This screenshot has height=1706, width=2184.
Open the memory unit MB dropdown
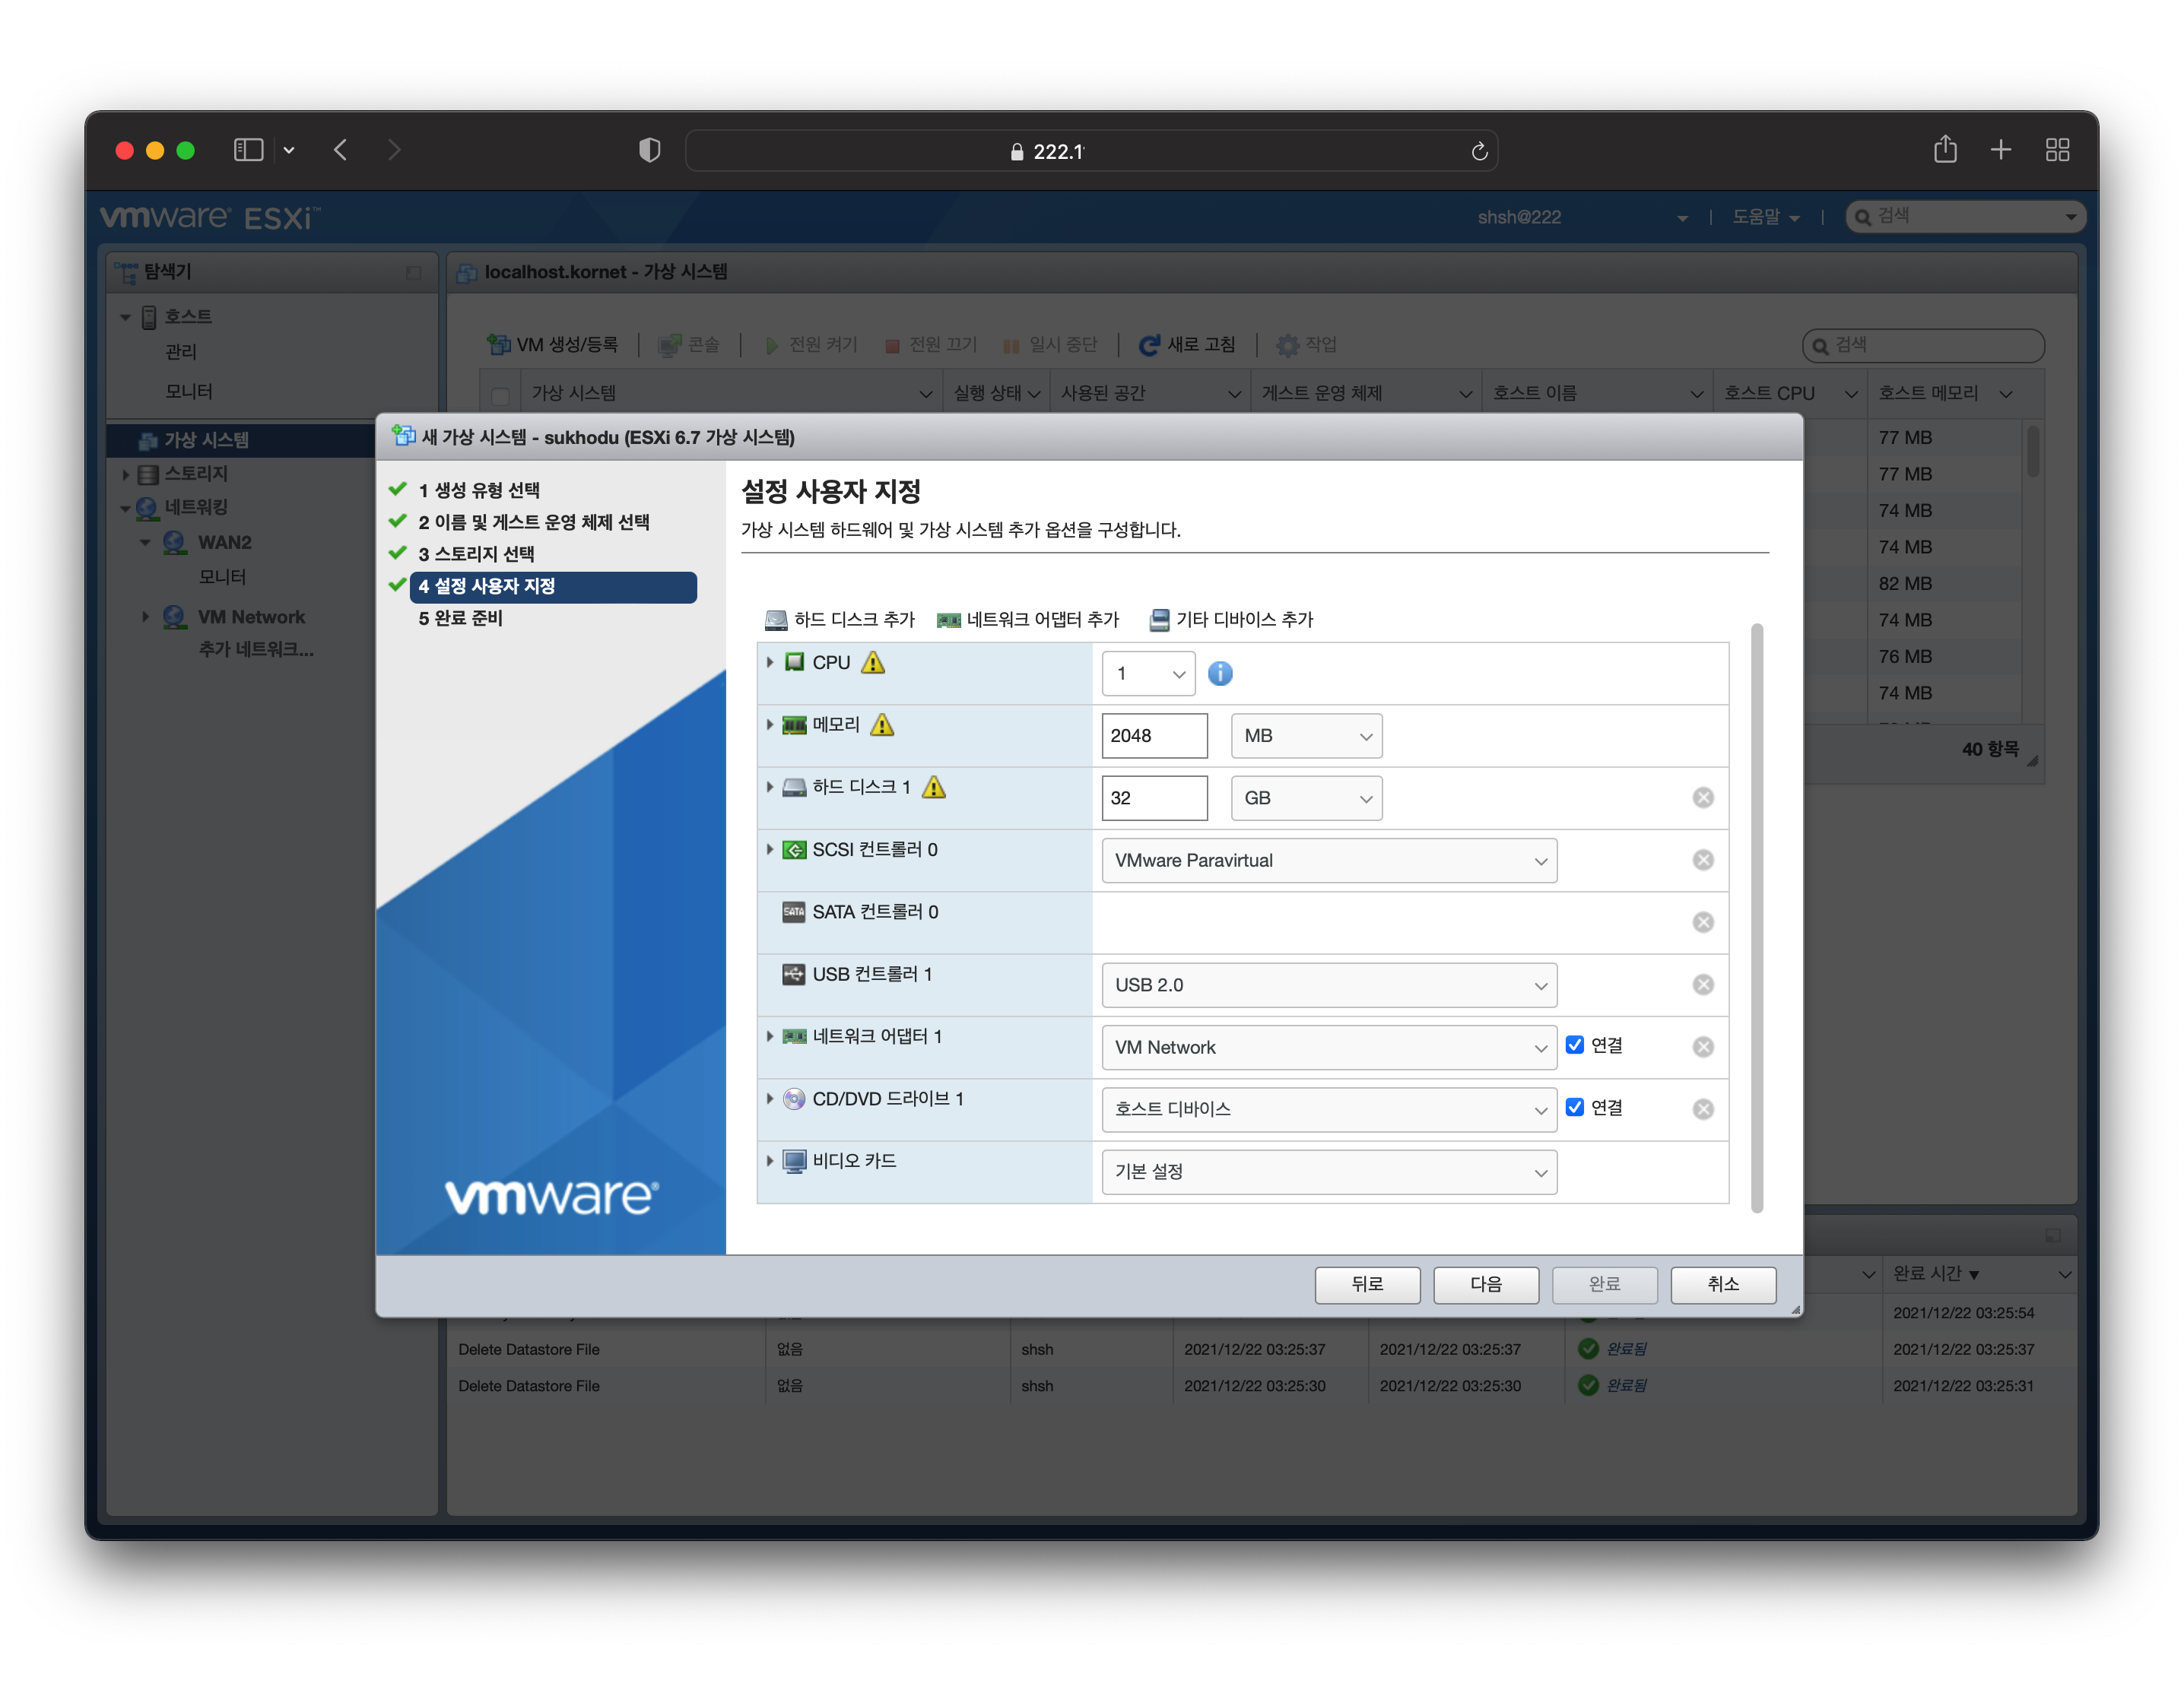click(1306, 736)
